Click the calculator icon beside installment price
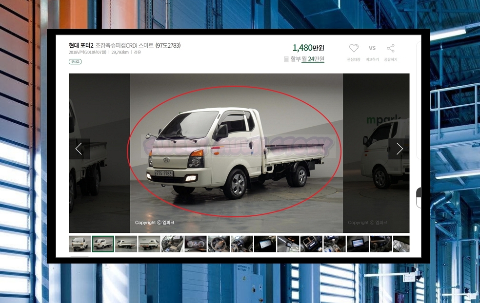The image size is (480, 303). [x=286, y=59]
